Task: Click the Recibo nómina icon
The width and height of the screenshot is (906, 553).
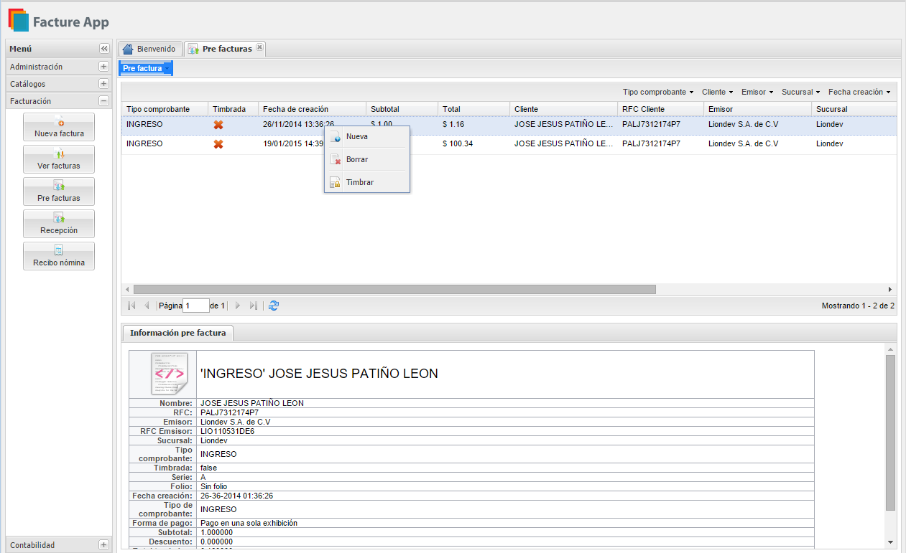Action: 59,256
